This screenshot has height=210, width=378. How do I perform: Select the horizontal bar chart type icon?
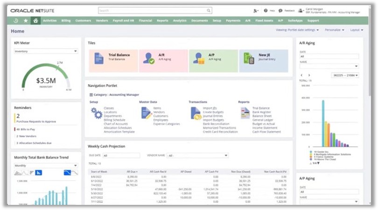pos(32,173)
